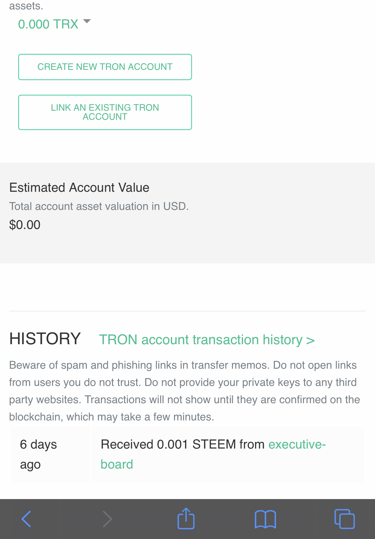Tap the greyed-out forward arrow
The image size is (375, 539).
pyautogui.click(x=107, y=519)
